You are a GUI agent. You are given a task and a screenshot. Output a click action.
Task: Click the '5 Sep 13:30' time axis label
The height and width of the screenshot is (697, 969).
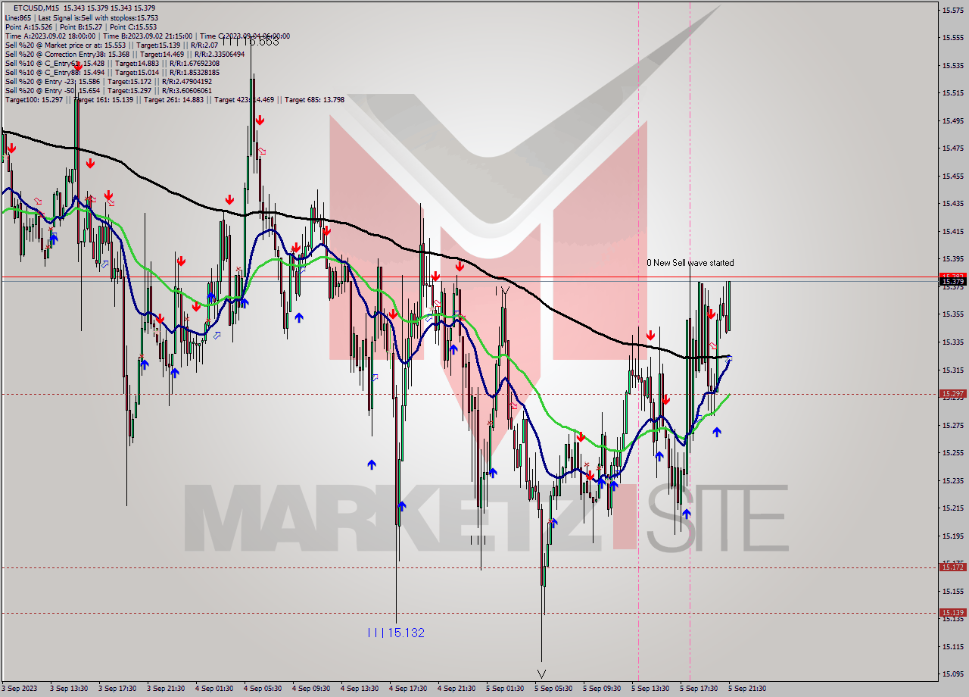pyautogui.click(x=650, y=689)
